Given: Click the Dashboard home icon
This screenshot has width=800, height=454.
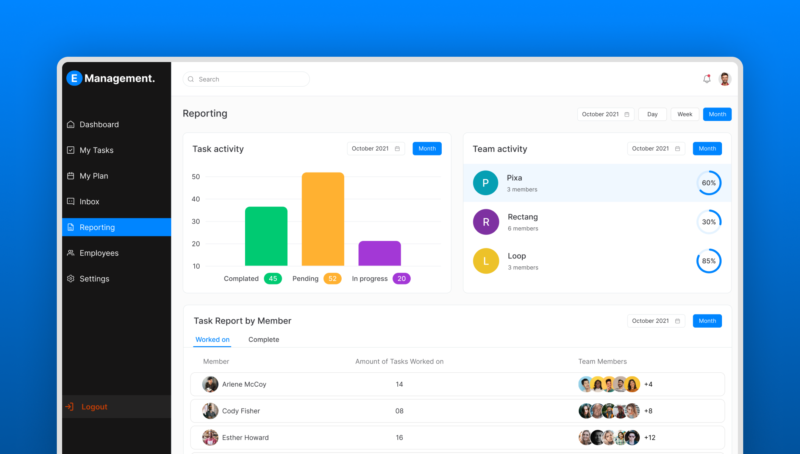Looking at the screenshot, I should pos(71,124).
